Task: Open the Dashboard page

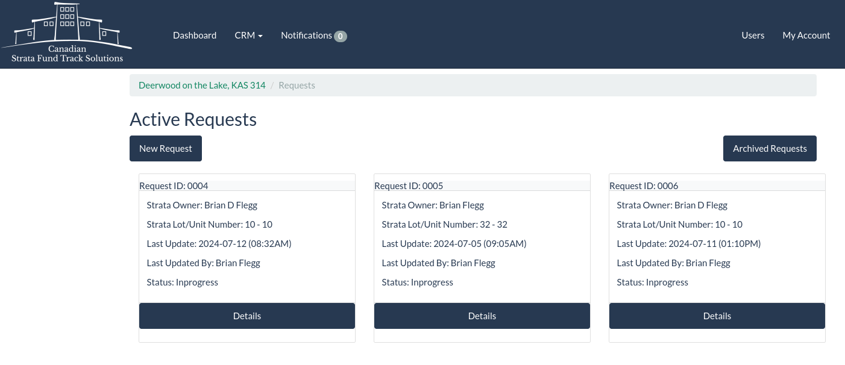Action: click(195, 36)
